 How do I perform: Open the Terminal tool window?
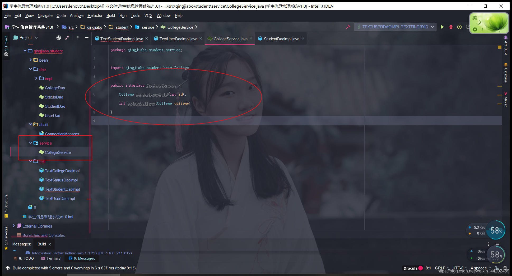[51, 258]
